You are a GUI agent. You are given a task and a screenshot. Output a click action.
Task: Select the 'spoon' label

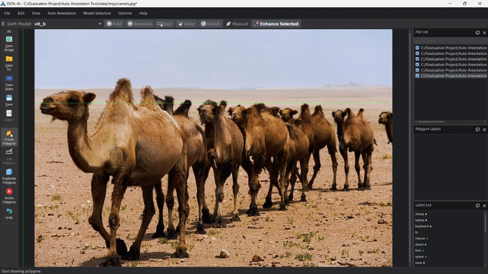coord(421,256)
